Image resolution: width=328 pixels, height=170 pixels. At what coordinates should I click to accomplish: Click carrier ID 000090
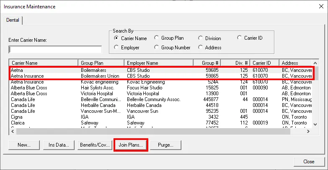click(260, 88)
